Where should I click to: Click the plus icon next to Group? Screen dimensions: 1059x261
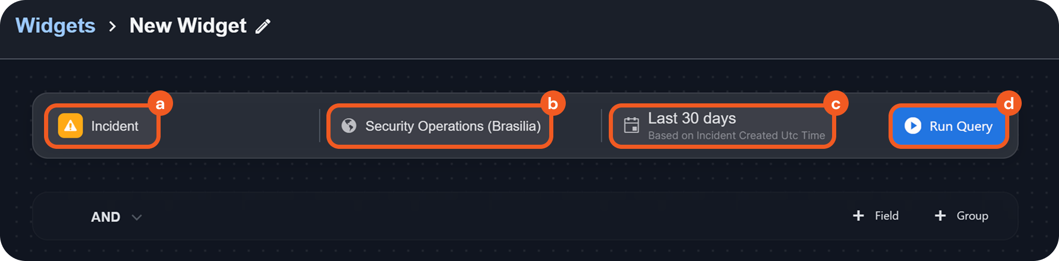pos(940,216)
